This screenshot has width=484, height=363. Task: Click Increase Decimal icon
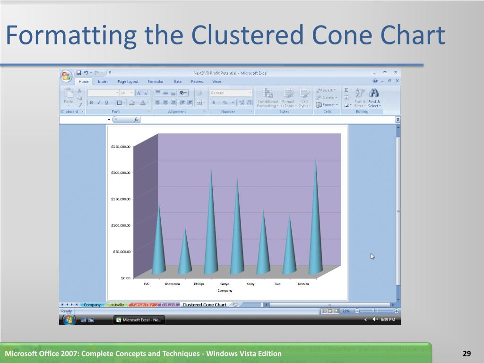pyautogui.click(x=242, y=103)
